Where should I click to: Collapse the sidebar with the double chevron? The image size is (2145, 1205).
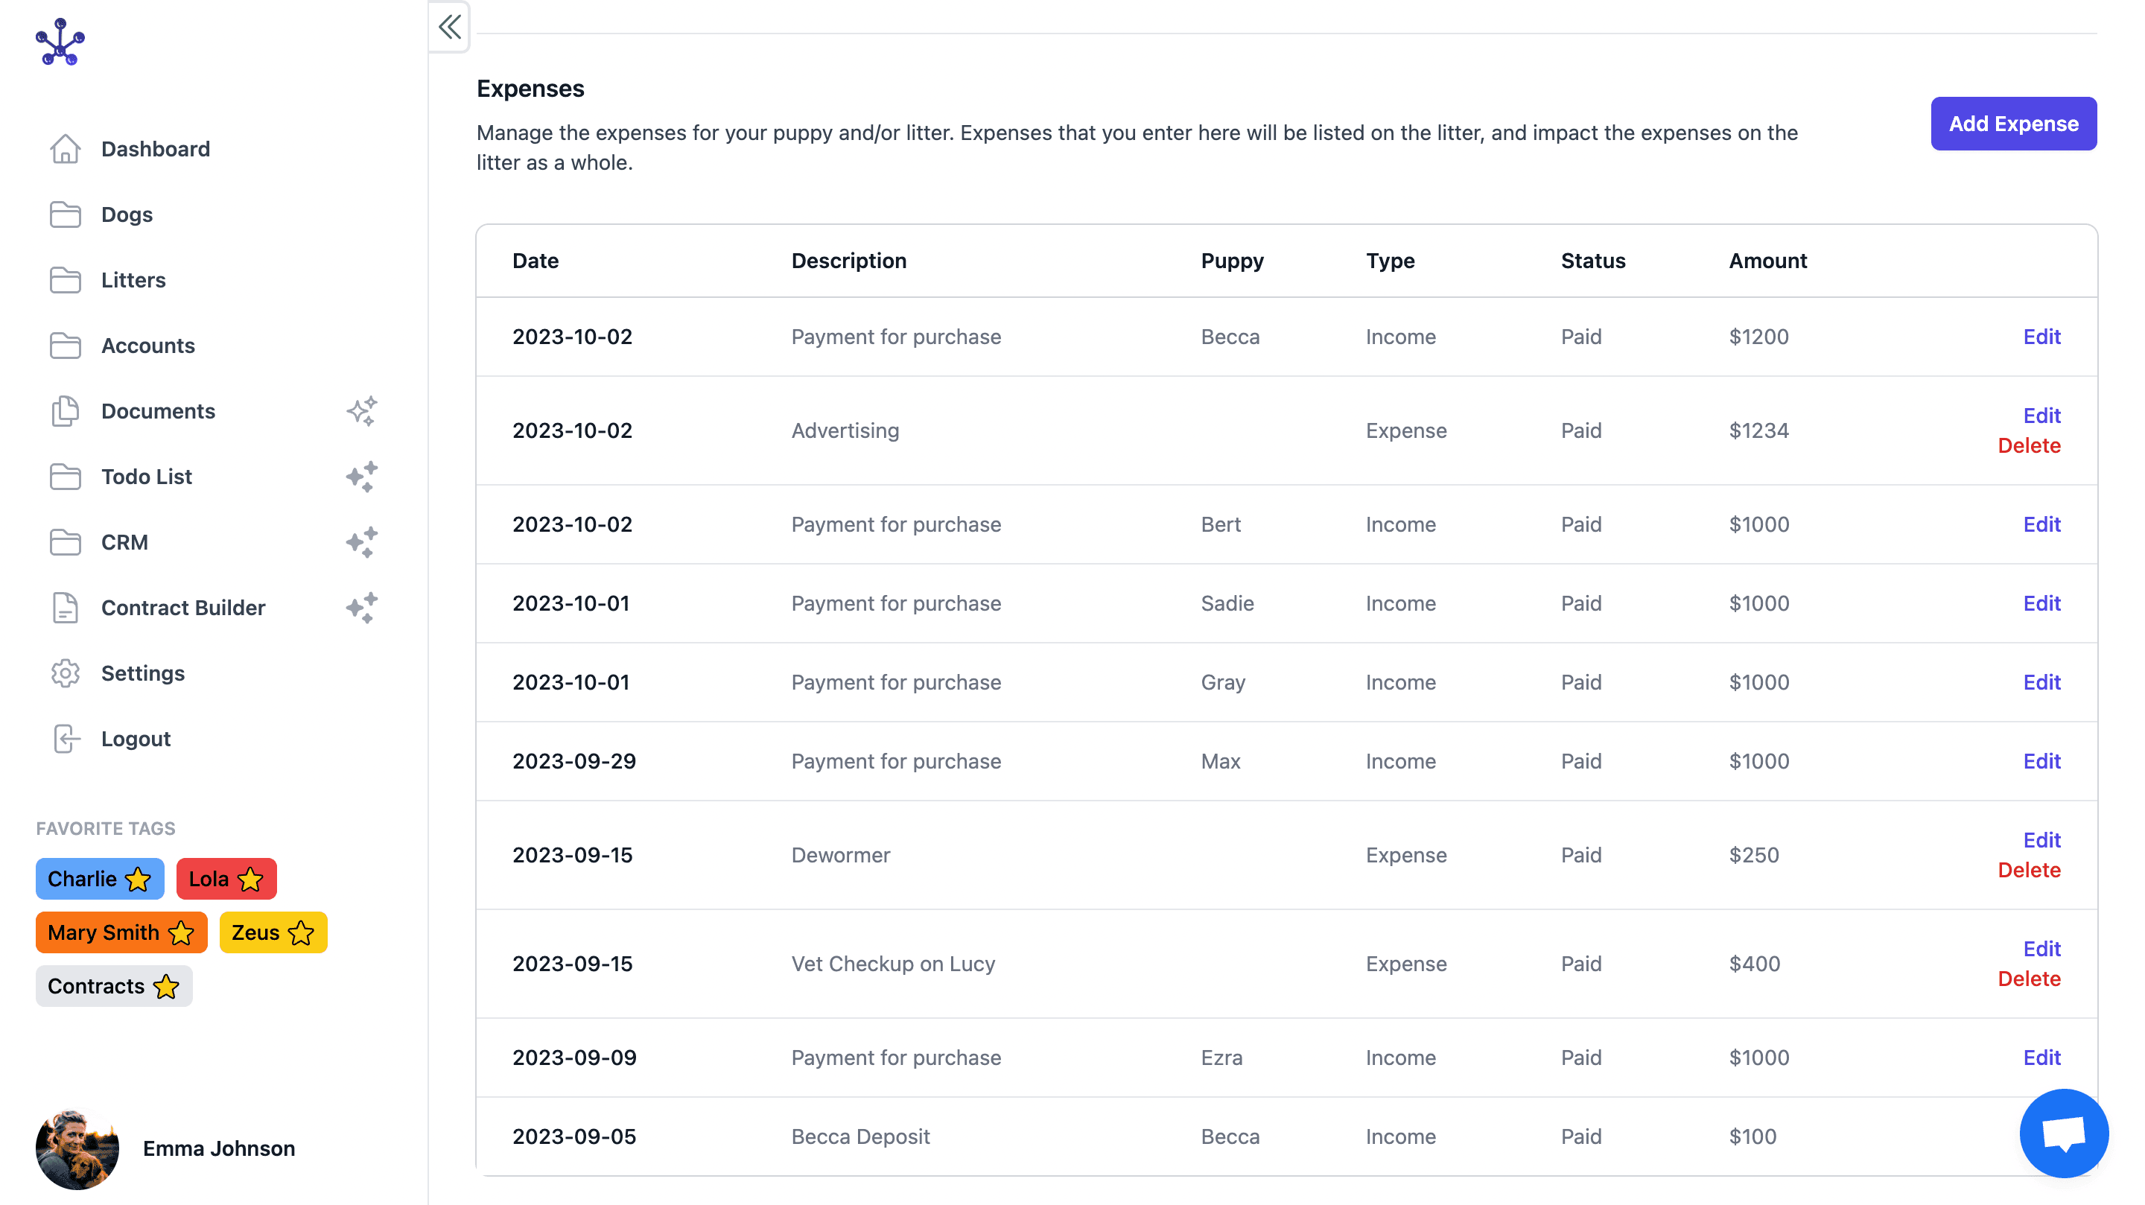(449, 28)
